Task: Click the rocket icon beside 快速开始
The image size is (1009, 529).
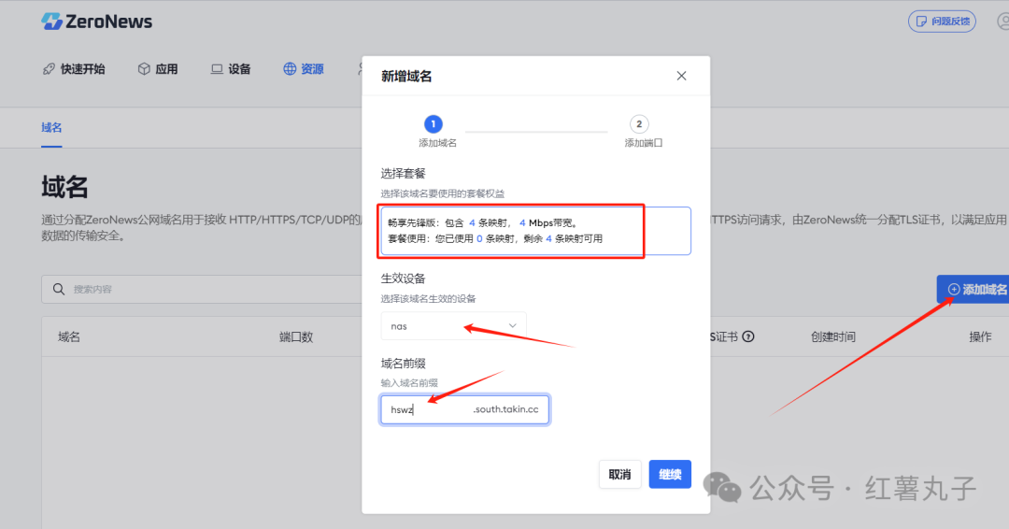Action: [49, 69]
